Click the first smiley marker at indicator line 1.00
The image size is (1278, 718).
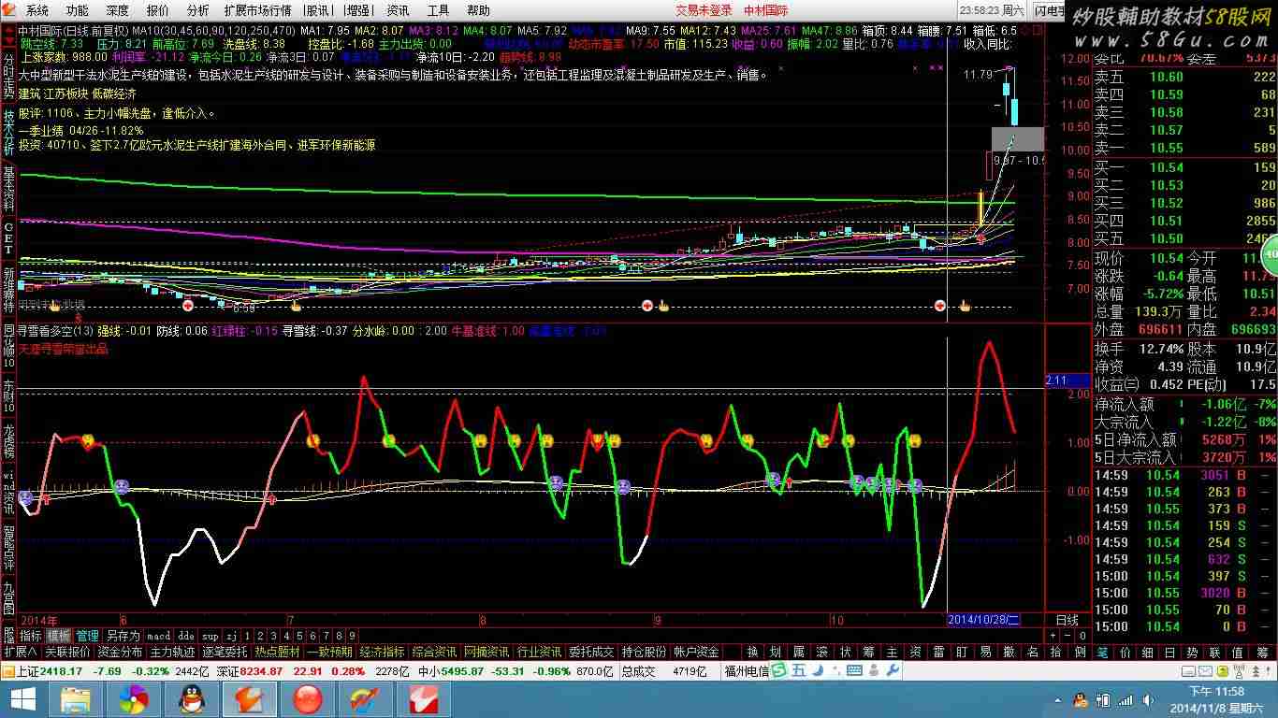click(x=88, y=440)
